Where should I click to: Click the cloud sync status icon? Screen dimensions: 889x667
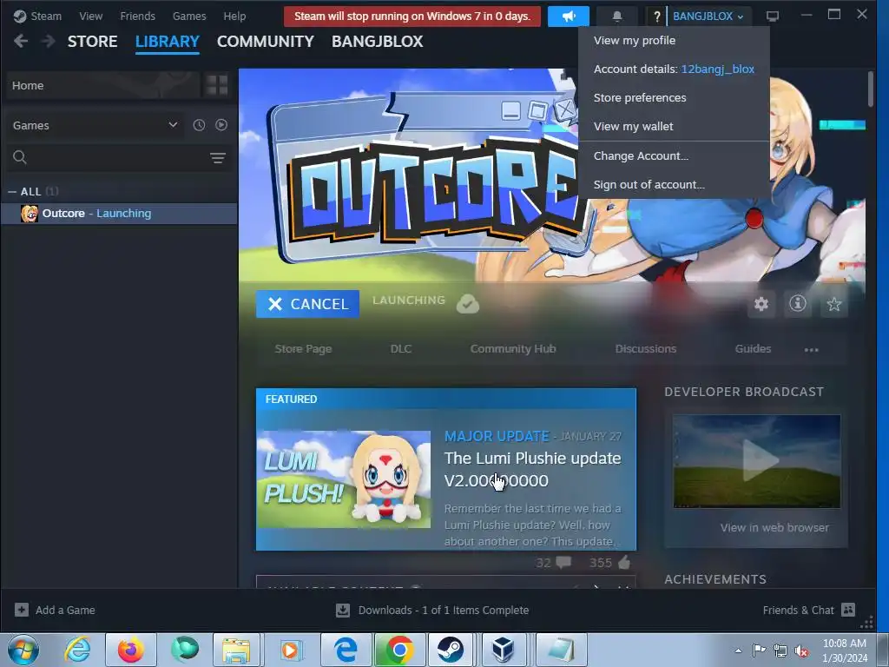(x=468, y=304)
